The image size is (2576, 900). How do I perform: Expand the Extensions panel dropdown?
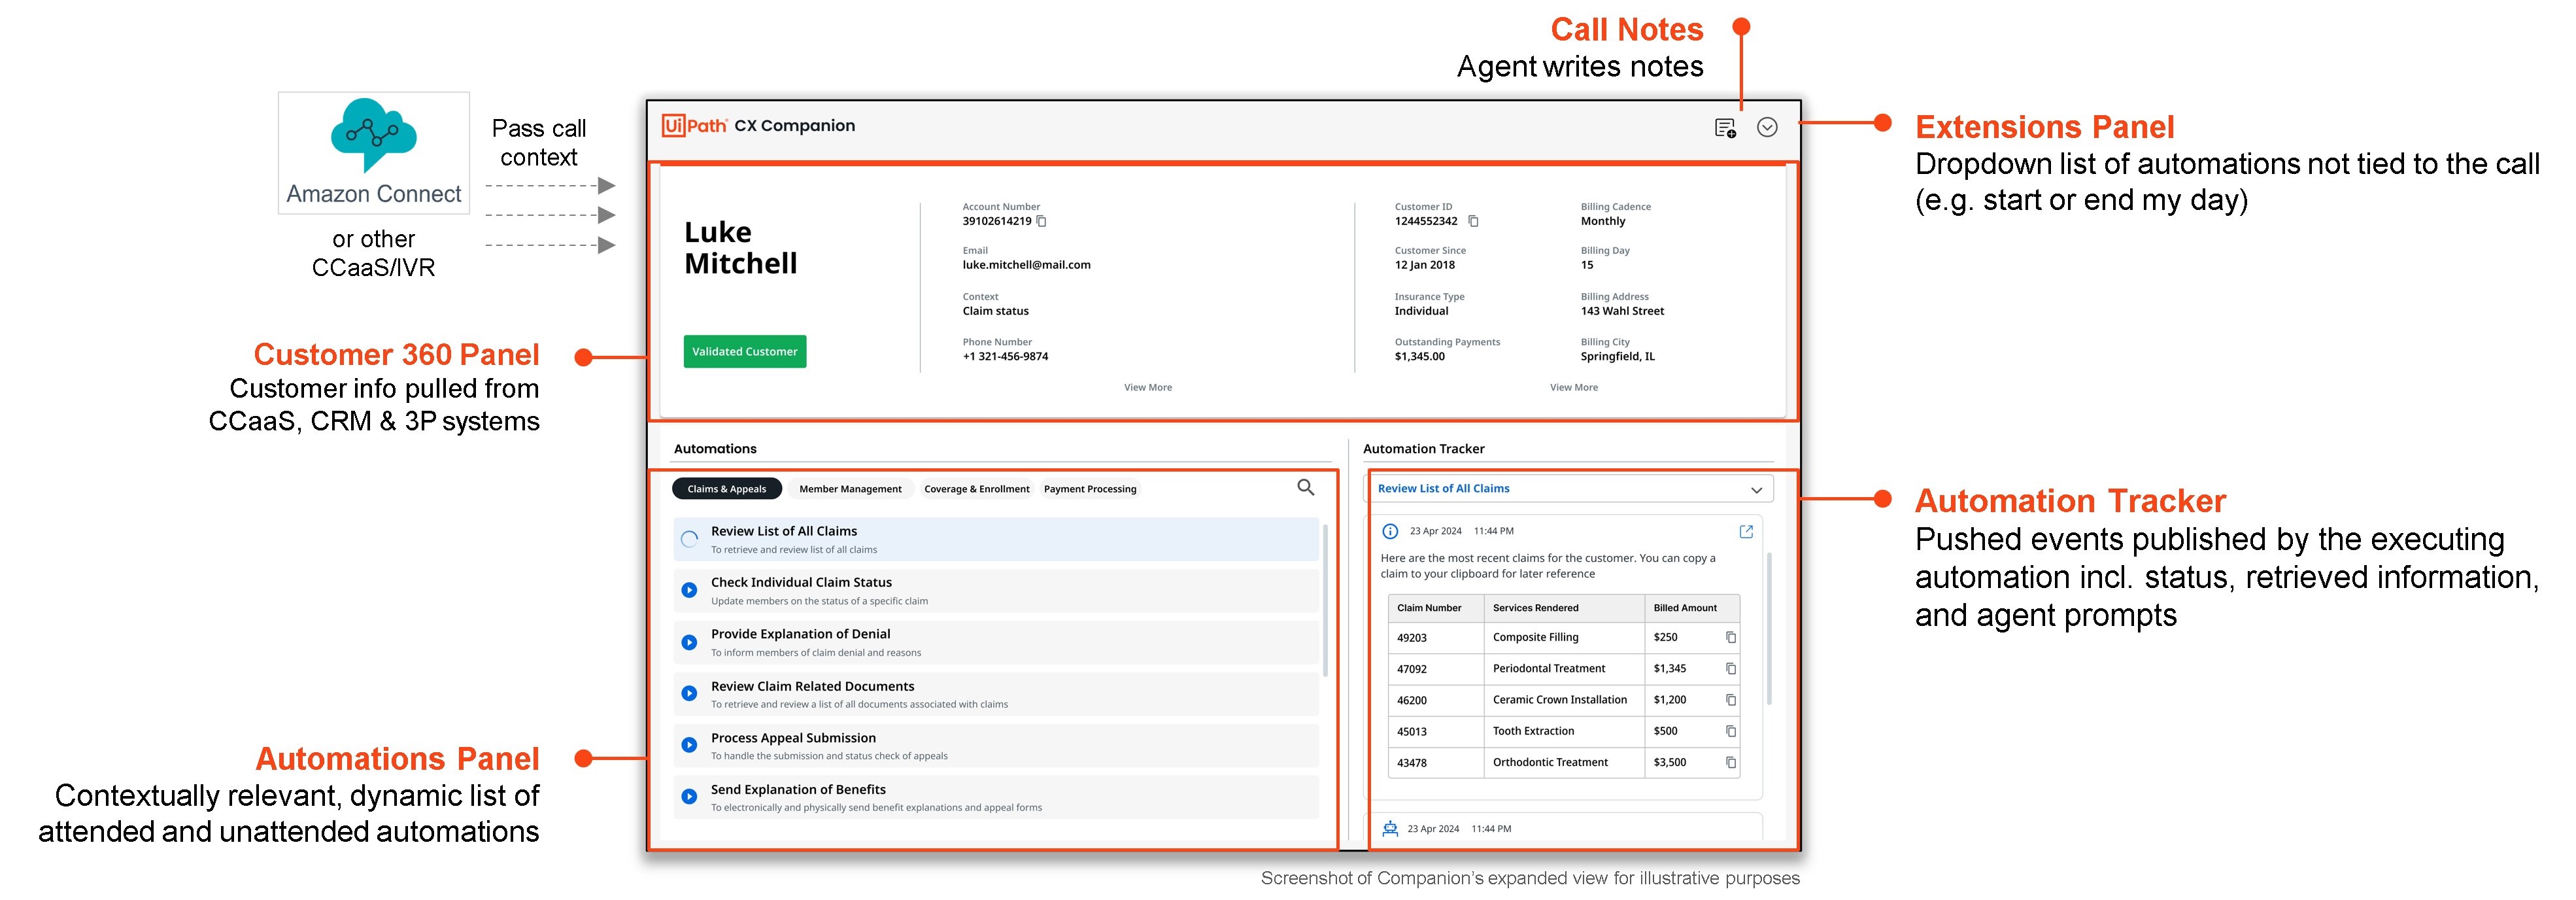[x=1767, y=127]
